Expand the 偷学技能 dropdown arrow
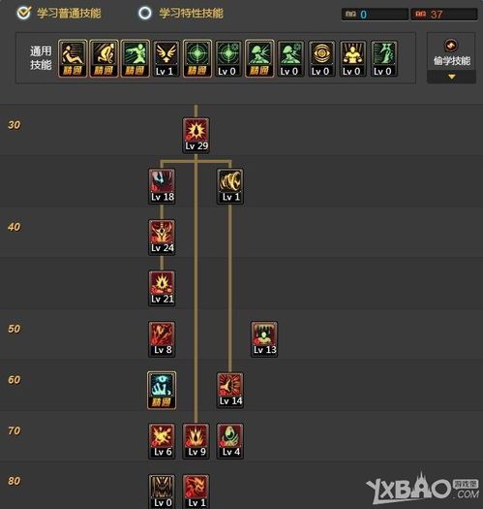Viewport: 483px width, 509px height. (452, 77)
